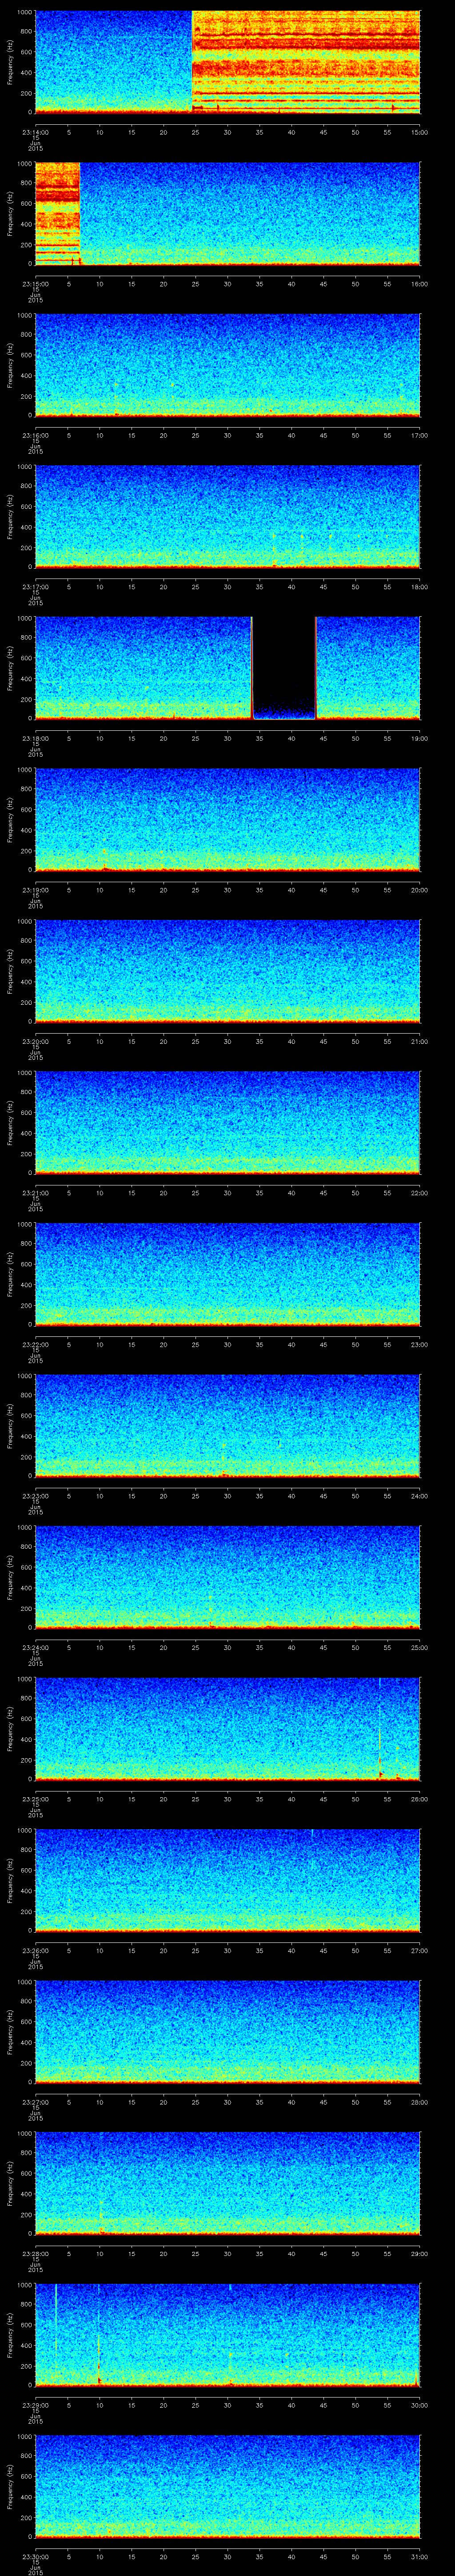Click the 23:27:00 start time label

(x=35, y=2102)
